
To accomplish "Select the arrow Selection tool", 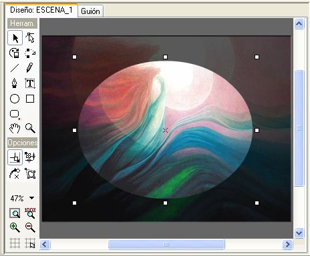I will point(15,38).
